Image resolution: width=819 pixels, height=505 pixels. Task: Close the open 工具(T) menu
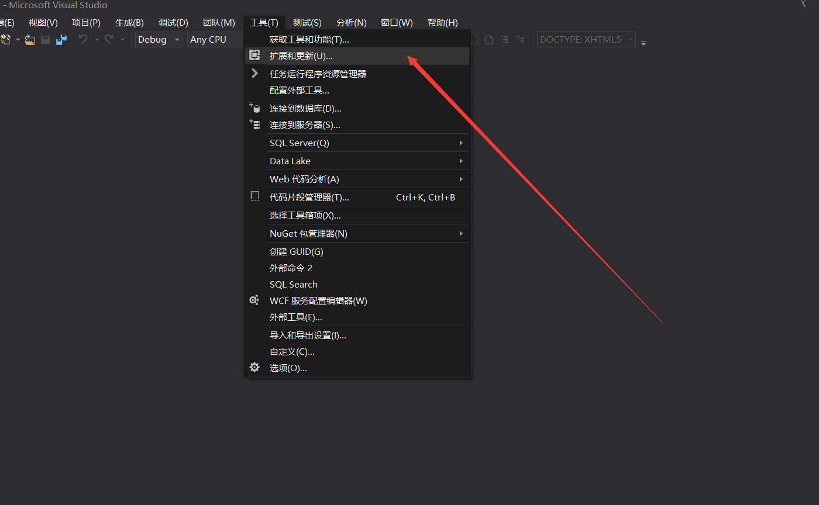[x=264, y=23]
